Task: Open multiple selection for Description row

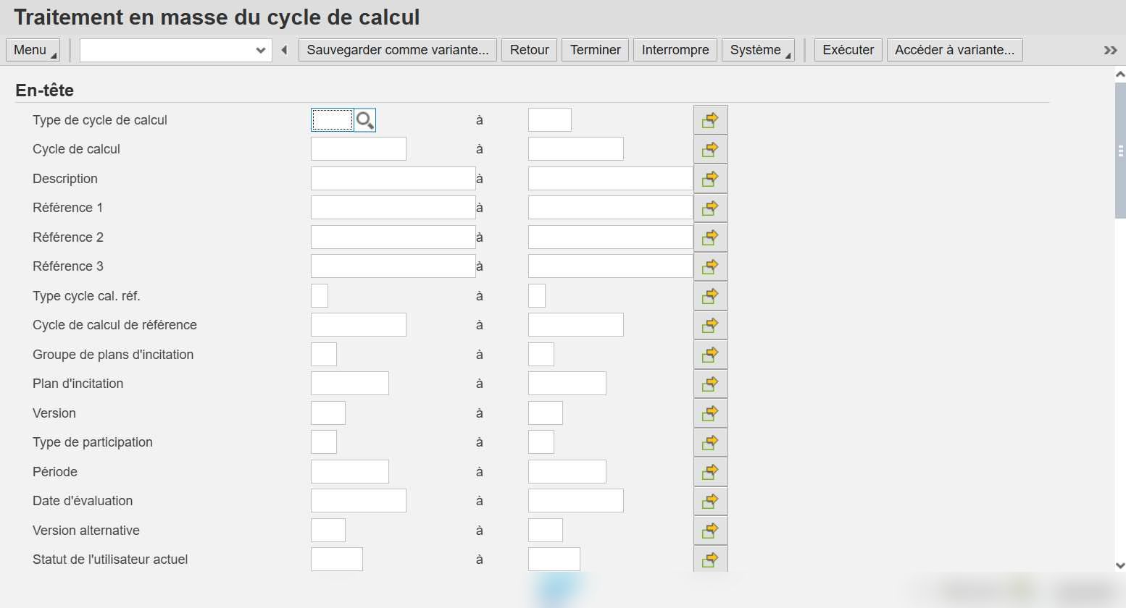Action: tap(710, 179)
